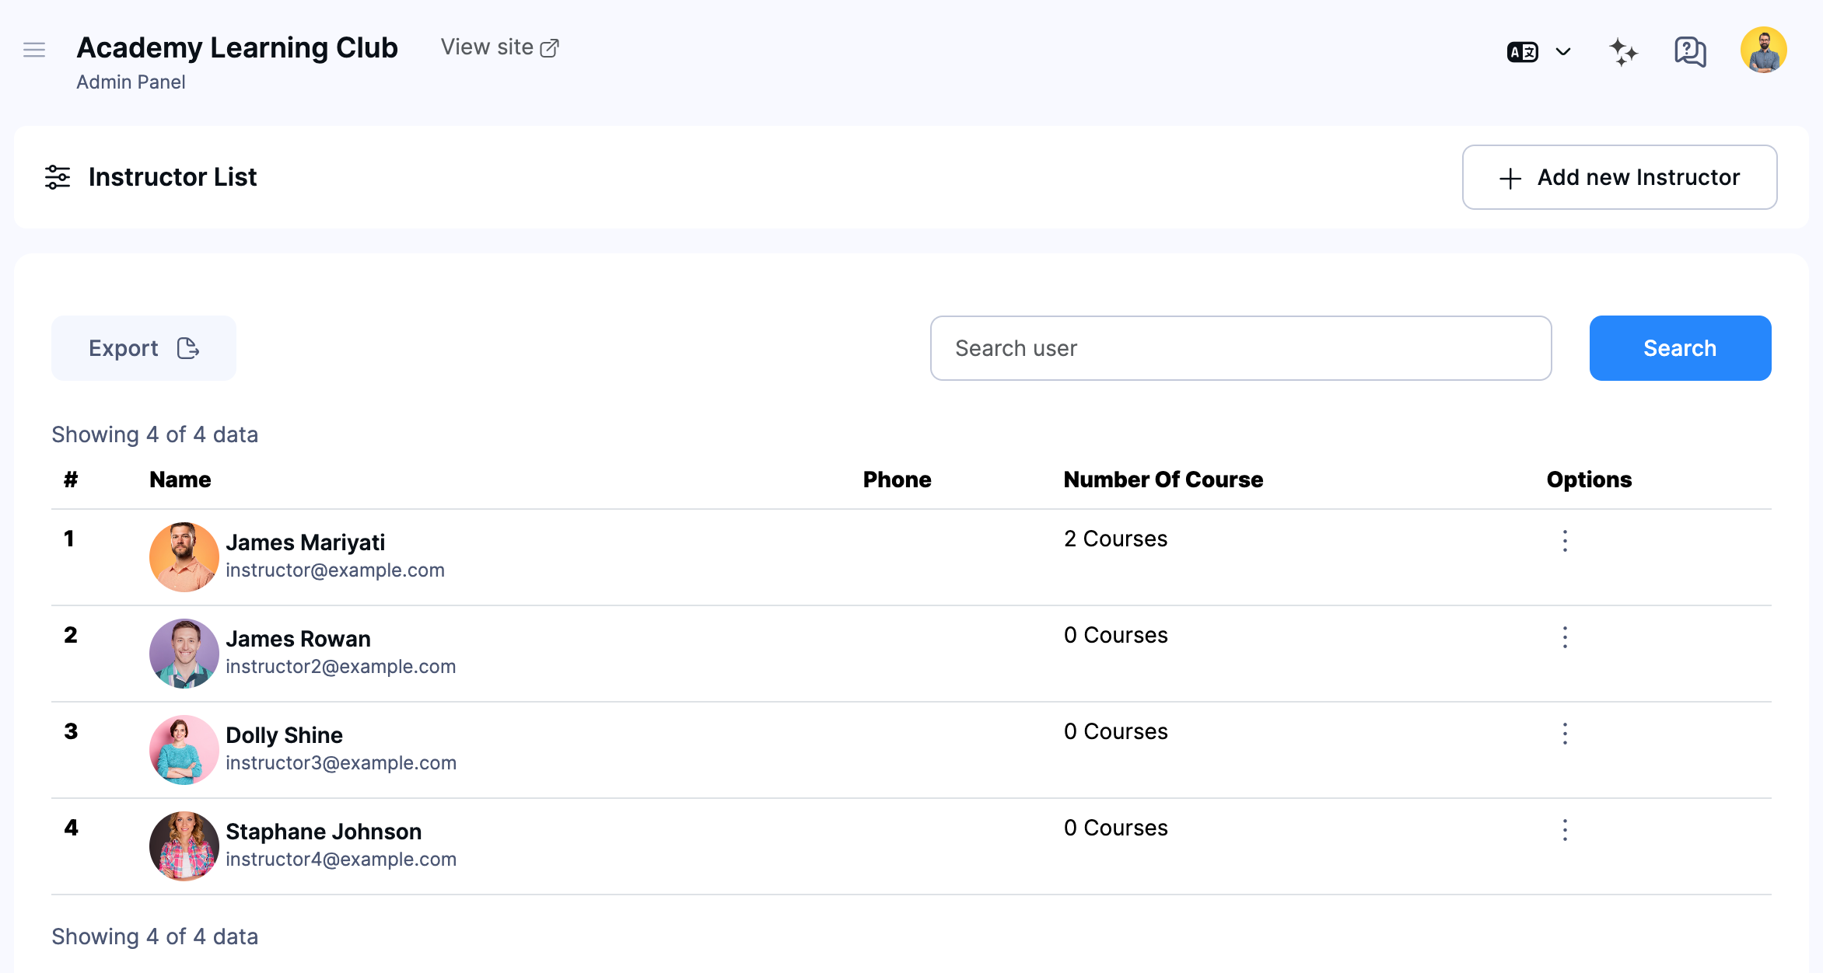Click the language translation icon
Screen dimensions: 1823x973
(x=1522, y=51)
